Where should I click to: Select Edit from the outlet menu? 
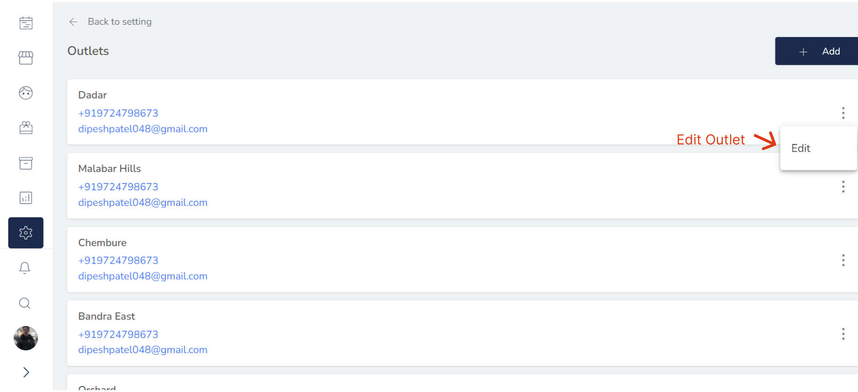801,149
